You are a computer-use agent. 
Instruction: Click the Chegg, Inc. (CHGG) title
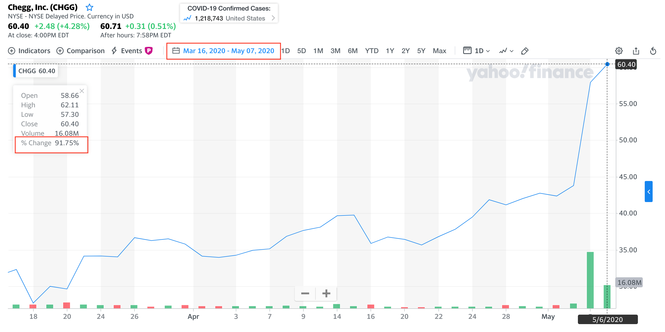[43, 7]
